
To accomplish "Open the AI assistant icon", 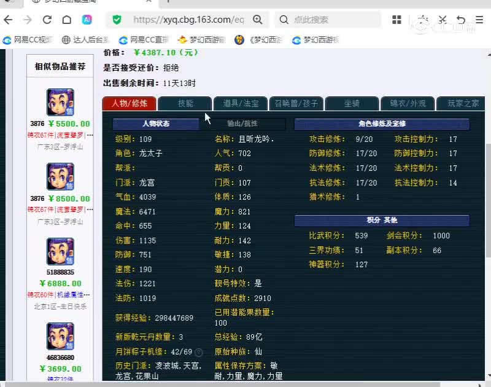I will [87, 20].
